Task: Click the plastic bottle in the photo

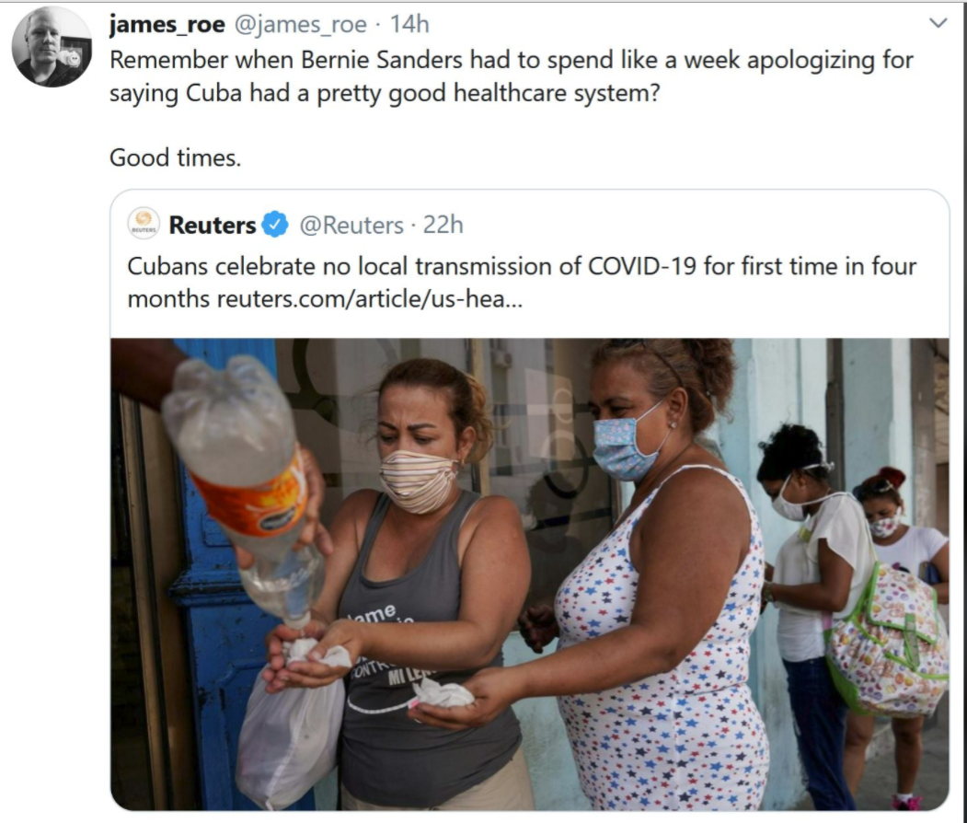Action: tap(247, 487)
